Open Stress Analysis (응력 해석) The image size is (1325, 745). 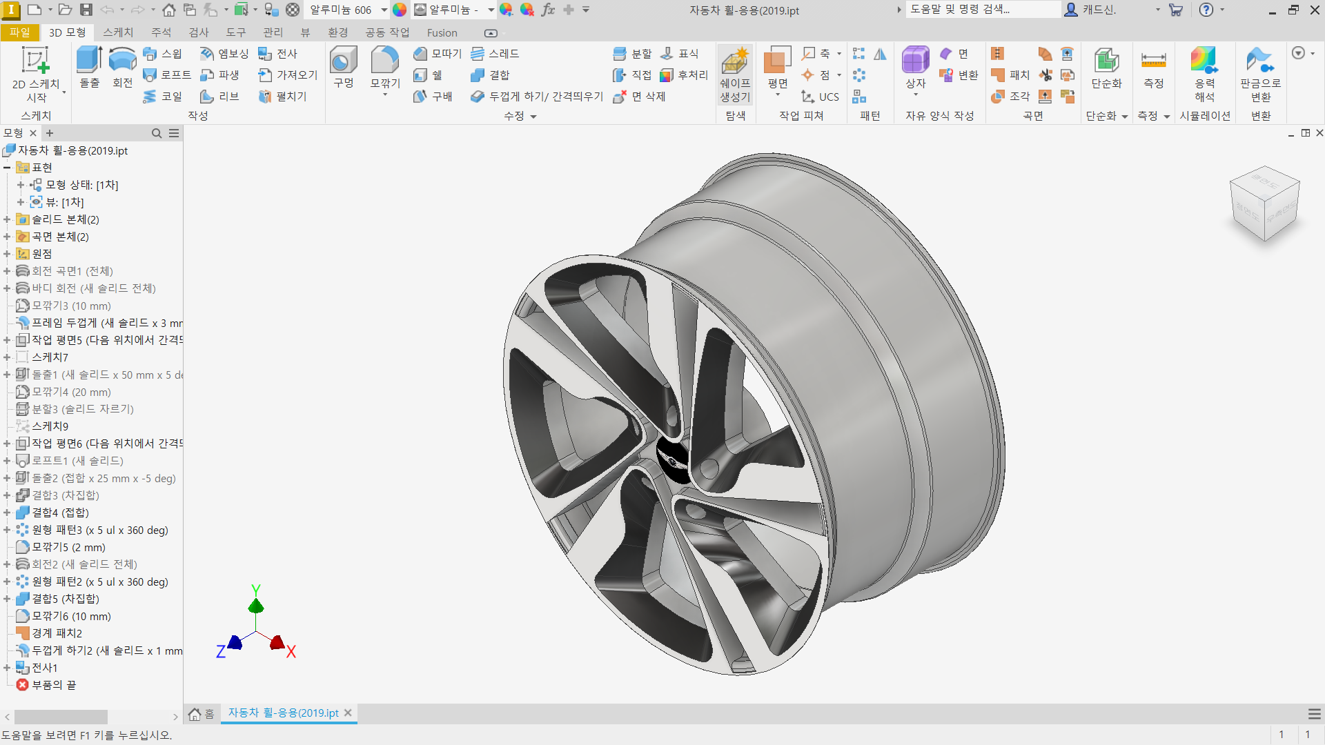[x=1204, y=74]
